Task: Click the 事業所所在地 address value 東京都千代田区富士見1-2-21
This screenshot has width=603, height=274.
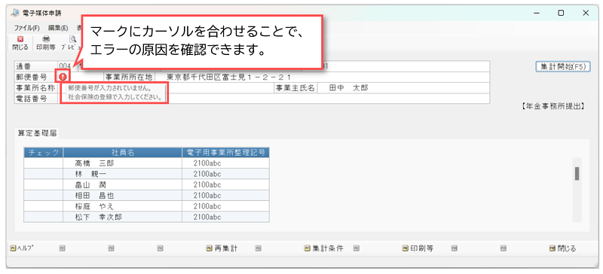Action: [x=229, y=77]
